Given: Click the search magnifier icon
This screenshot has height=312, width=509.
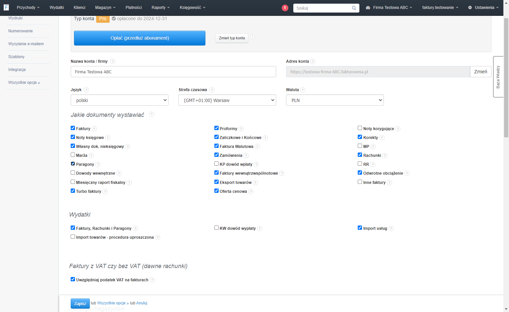Looking at the screenshot, I should [x=354, y=8].
